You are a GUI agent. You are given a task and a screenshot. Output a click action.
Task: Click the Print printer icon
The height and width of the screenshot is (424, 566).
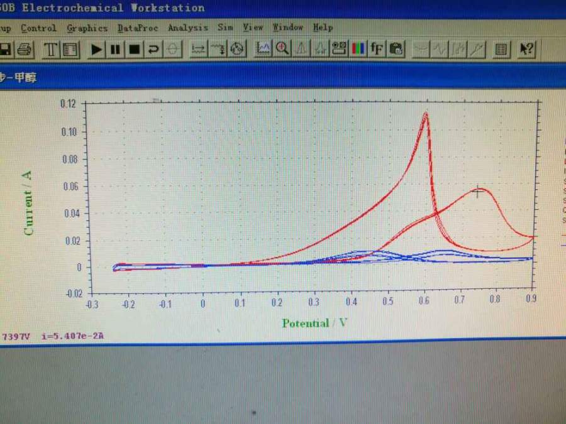(x=25, y=50)
